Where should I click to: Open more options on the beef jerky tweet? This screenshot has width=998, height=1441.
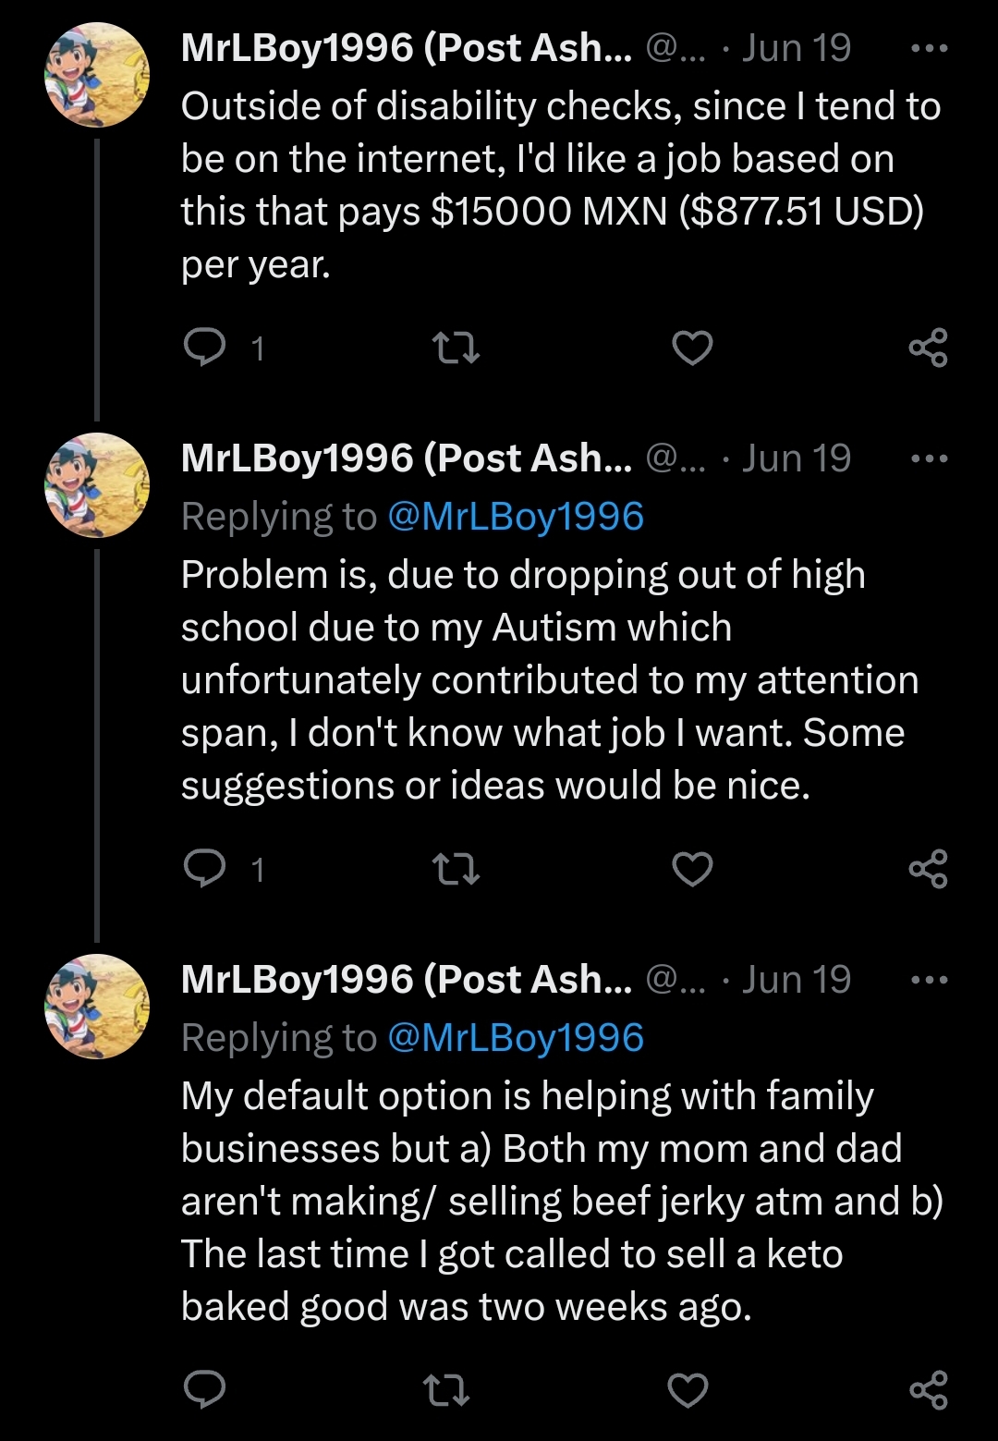pyautogui.click(x=929, y=981)
